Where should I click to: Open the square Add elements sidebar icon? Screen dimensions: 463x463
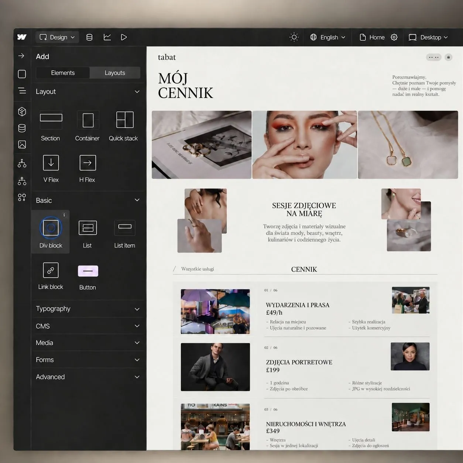22,74
